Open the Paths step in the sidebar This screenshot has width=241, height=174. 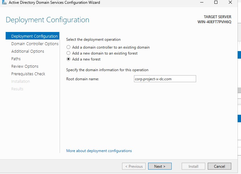pyautogui.click(x=16, y=59)
